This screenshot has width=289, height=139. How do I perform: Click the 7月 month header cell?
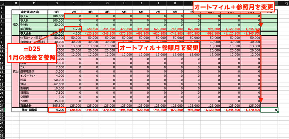tap(158, 12)
